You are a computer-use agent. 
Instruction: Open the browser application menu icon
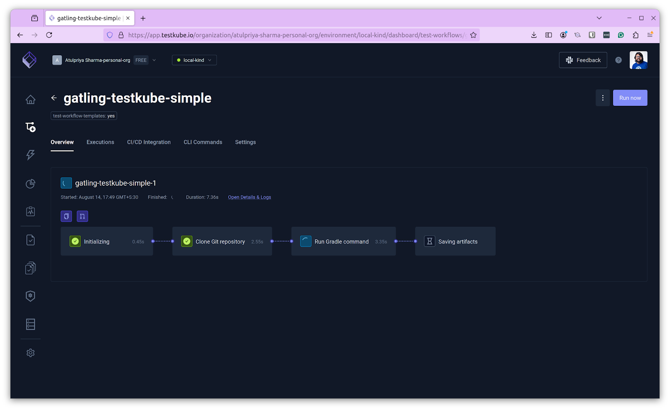650,35
